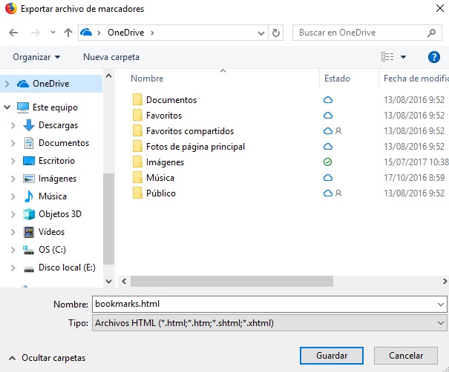The height and width of the screenshot is (372, 449).
Task: Click the Back navigation arrow
Action: [x=14, y=33]
